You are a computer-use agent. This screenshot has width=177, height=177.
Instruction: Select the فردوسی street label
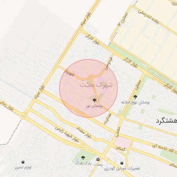(109, 64)
